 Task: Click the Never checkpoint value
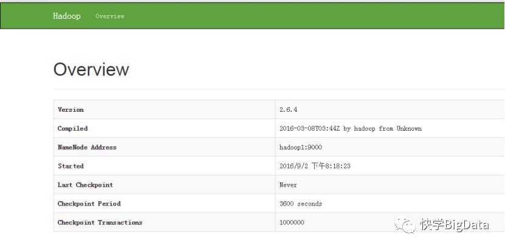[x=288, y=185]
